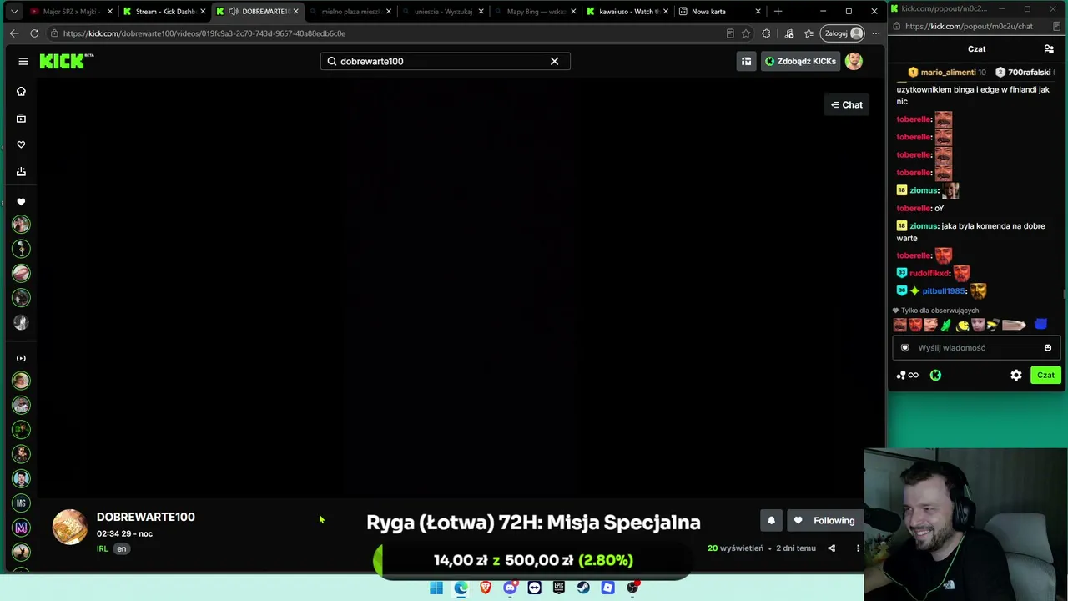Click the Zdobądź KICKs button
1068x601 pixels.
point(800,61)
